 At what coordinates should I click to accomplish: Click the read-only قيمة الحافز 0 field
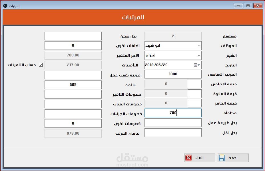[166, 103]
